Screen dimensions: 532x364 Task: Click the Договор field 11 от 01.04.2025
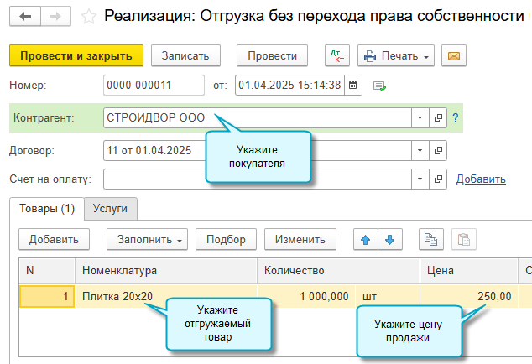[x=258, y=150]
